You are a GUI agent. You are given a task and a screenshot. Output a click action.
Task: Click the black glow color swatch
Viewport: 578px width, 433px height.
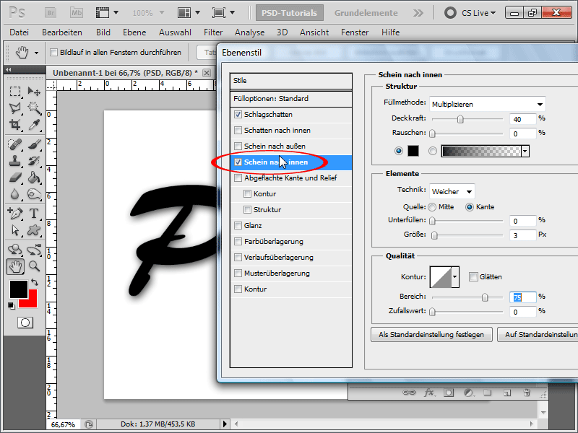pos(413,151)
